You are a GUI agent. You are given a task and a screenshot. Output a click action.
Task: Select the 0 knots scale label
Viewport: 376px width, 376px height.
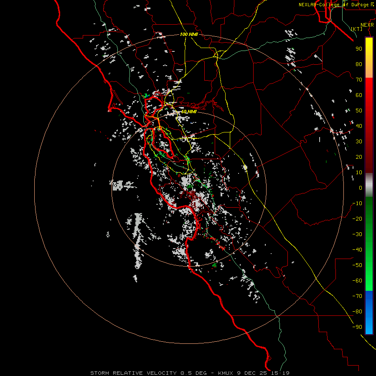(361, 188)
